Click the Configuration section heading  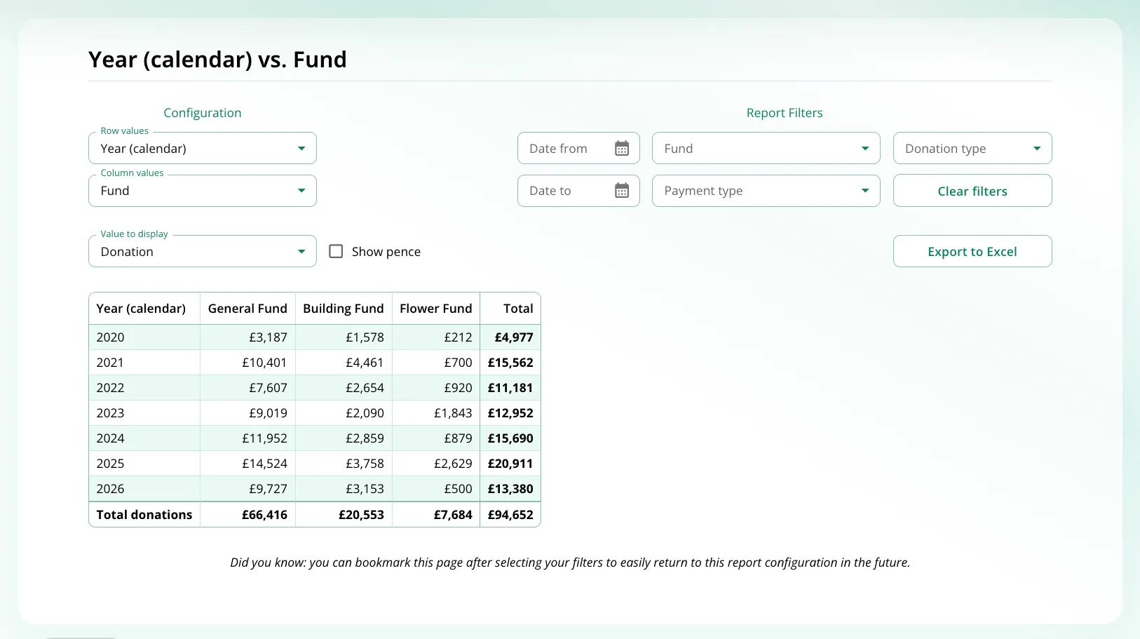[203, 113]
